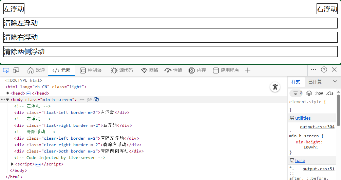Expand more style tabs chevron
This screenshot has height=180, width=341.
(335, 81)
